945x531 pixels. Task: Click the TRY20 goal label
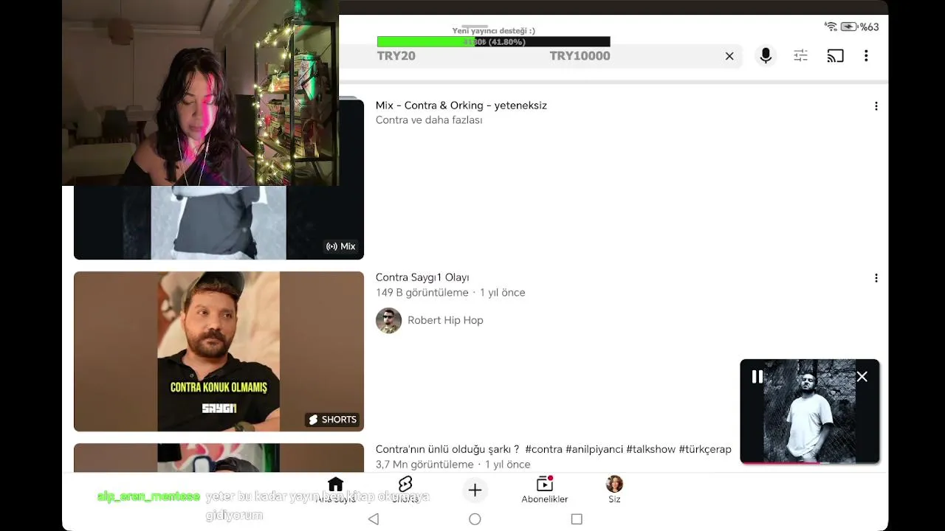click(x=396, y=56)
